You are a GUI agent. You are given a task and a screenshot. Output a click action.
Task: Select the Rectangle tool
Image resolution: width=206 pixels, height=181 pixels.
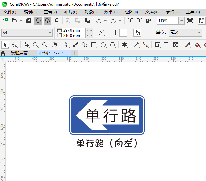94,45
